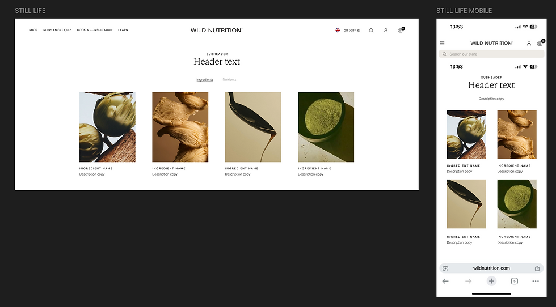Tap the reader icon left of wildnutrition.com

coord(445,268)
